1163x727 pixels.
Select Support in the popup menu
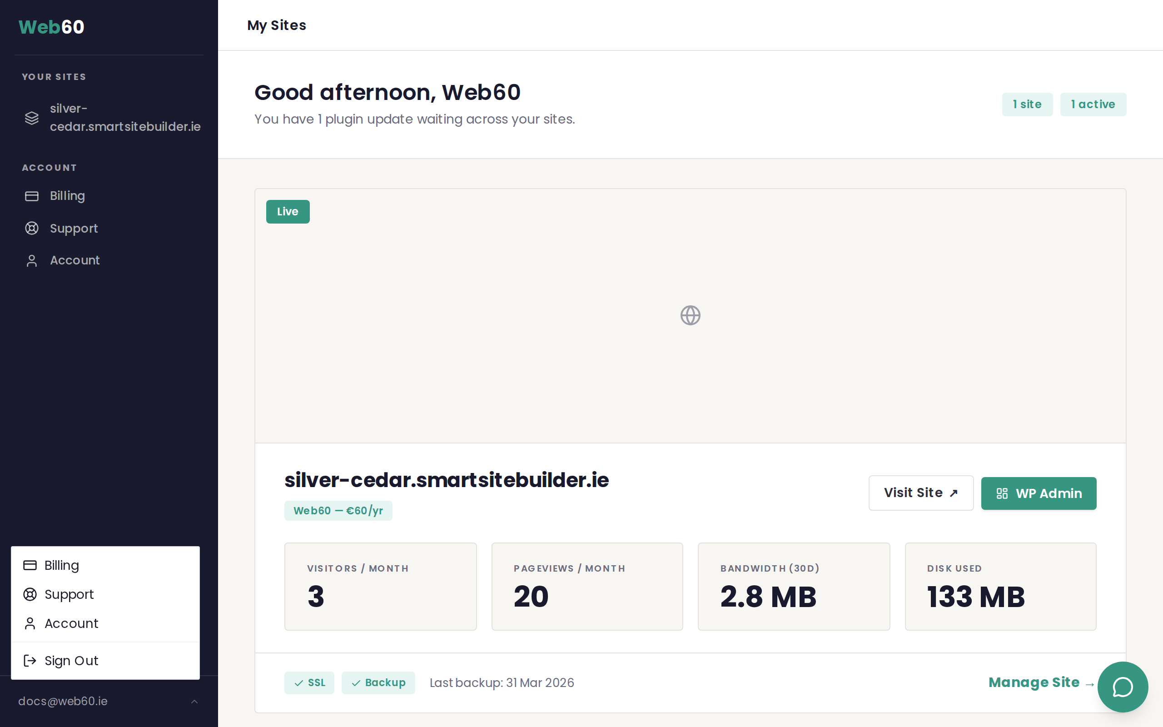point(69,594)
